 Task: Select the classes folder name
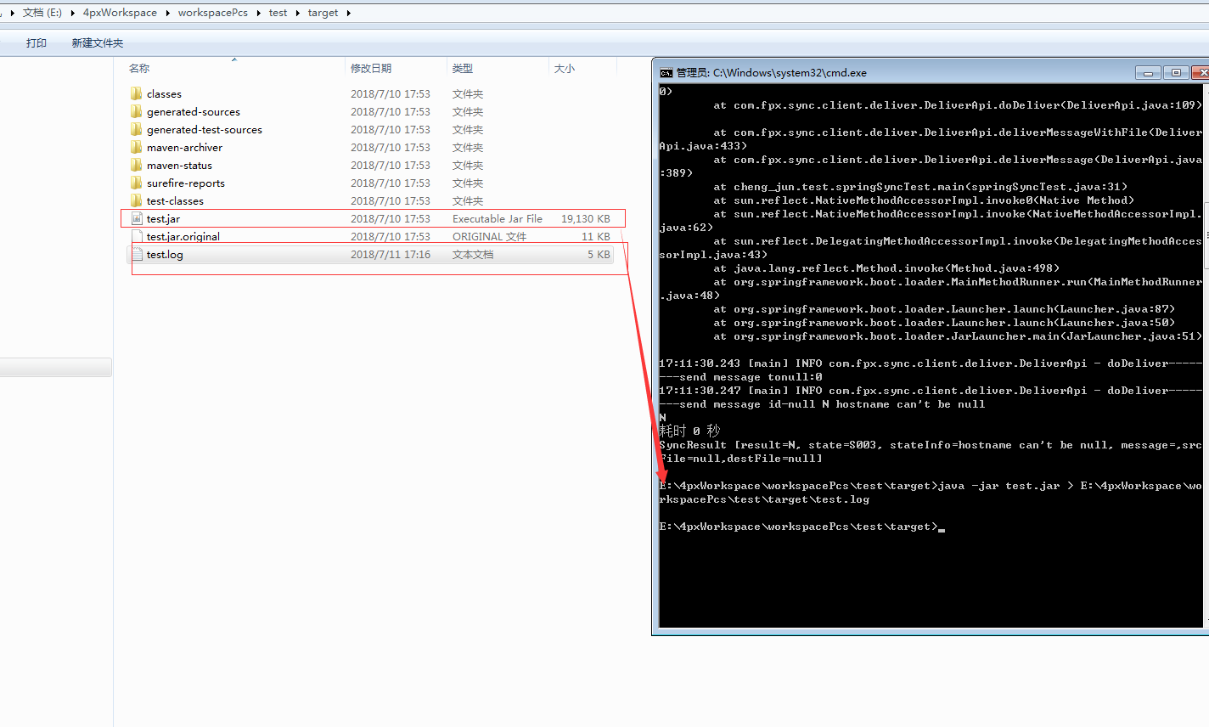click(164, 94)
